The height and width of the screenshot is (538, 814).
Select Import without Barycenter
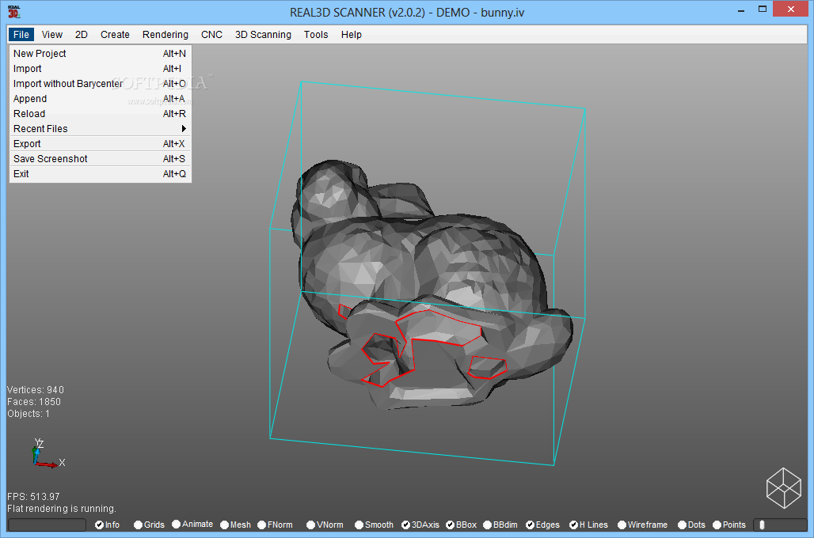[x=101, y=84]
